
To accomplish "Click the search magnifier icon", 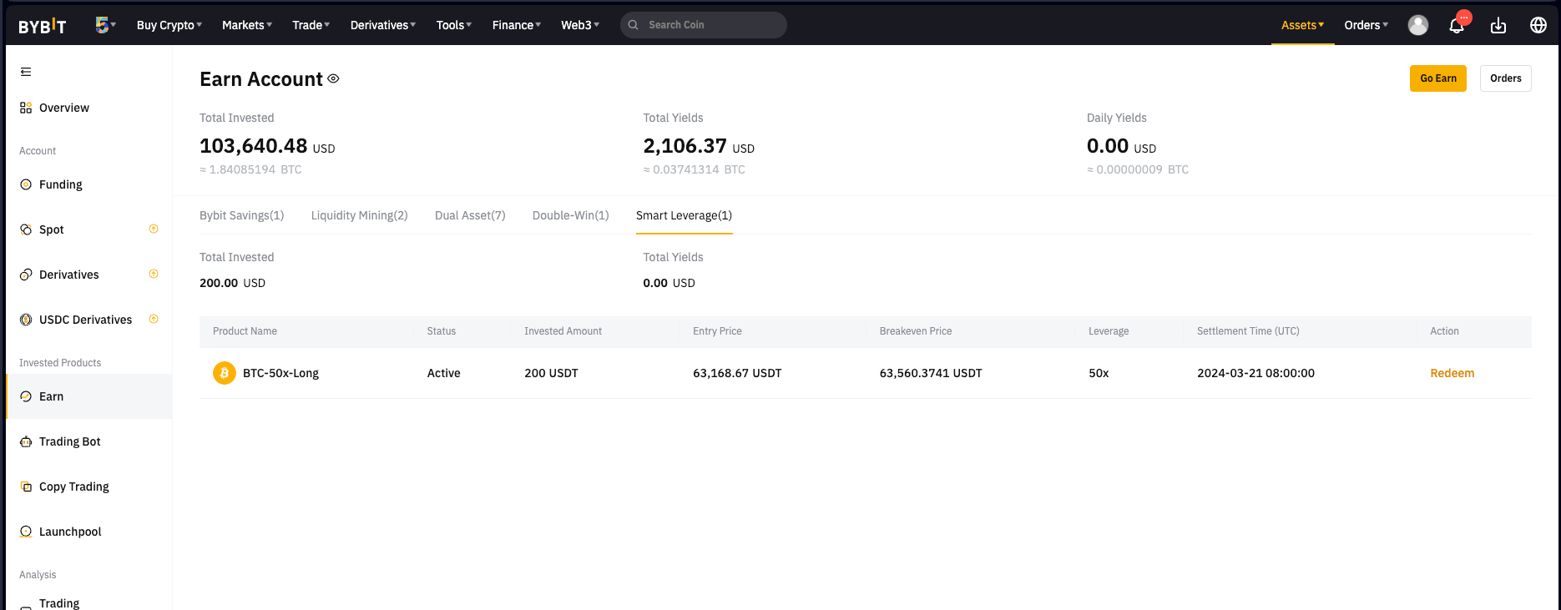I will point(633,25).
